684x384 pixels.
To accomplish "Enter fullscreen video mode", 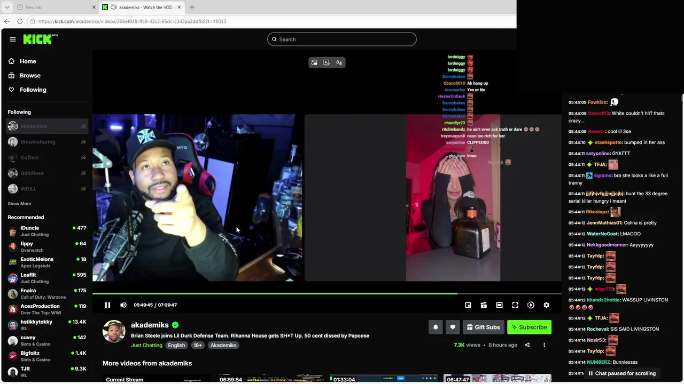I will [515, 305].
